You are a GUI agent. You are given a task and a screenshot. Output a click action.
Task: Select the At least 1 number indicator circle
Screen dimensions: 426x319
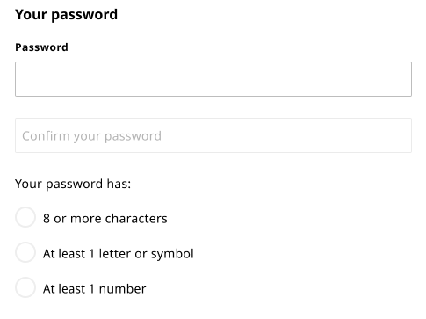pyautogui.click(x=25, y=287)
